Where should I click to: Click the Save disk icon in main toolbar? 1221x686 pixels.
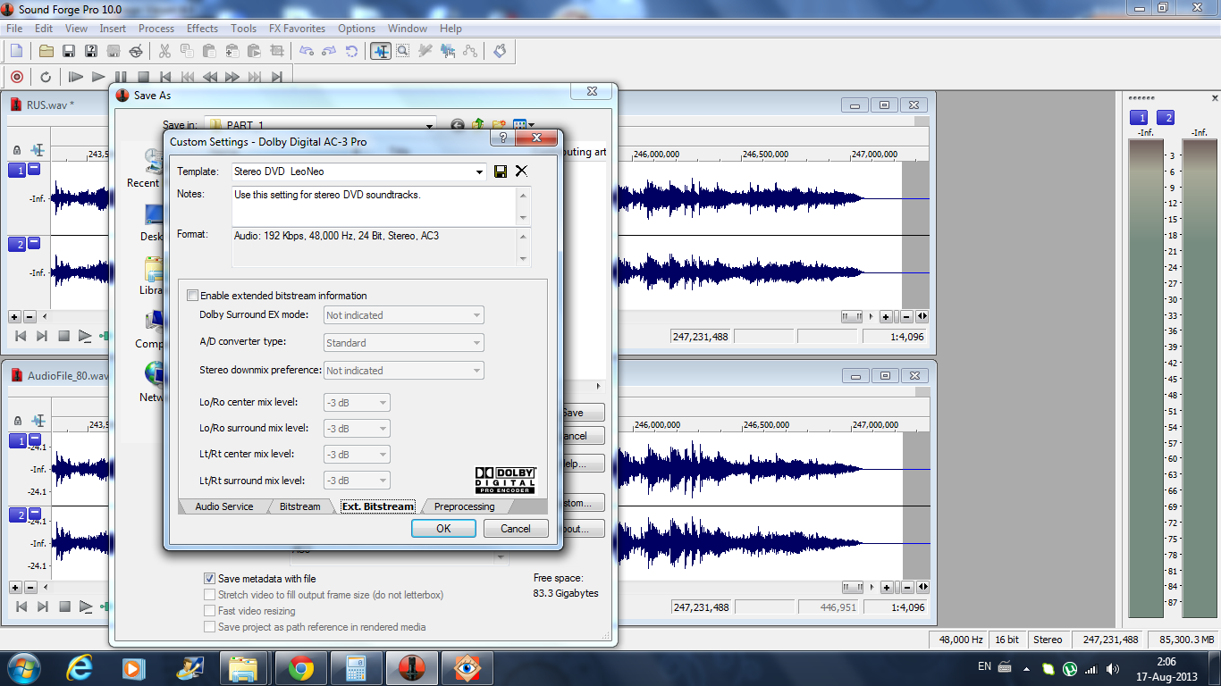(x=68, y=51)
